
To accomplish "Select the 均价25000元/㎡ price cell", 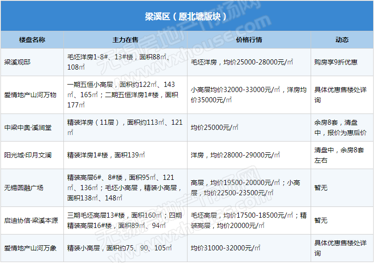I will click(215, 128).
